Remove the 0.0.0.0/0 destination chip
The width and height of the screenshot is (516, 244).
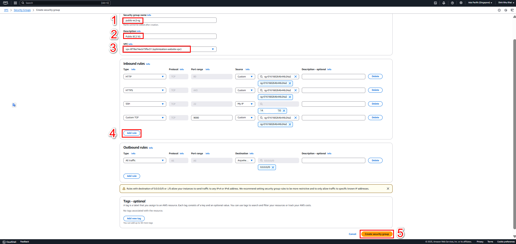coord(273,167)
